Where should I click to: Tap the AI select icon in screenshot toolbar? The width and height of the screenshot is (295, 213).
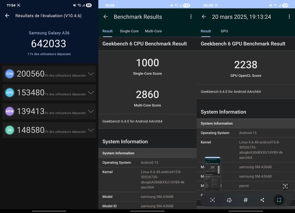point(279,200)
